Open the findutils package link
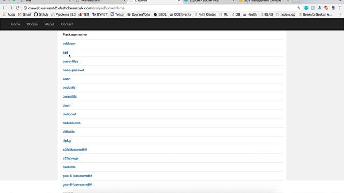 (69, 167)
